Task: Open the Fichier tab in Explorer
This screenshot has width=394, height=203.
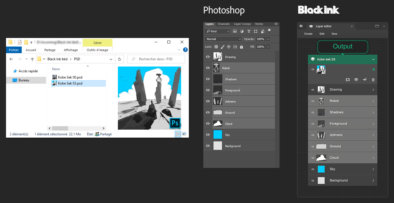Action: pyautogui.click(x=14, y=50)
